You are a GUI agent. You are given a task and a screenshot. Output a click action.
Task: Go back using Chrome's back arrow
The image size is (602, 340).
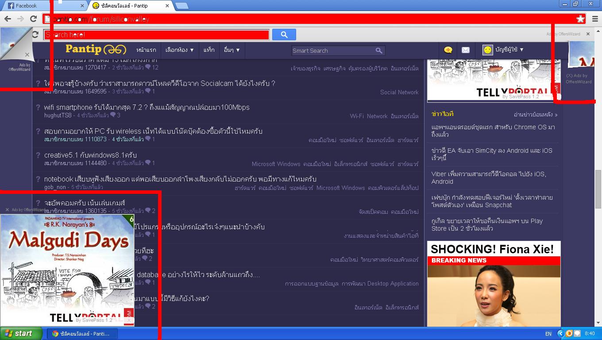coord(8,19)
